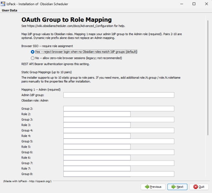
Task: Click the Mapping 1 -- Admin (required) label
Action: 41,90
